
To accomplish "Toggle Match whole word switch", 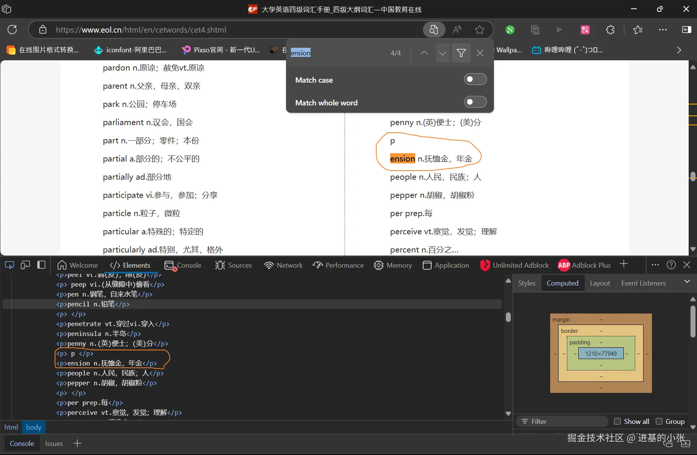I will tap(475, 102).
